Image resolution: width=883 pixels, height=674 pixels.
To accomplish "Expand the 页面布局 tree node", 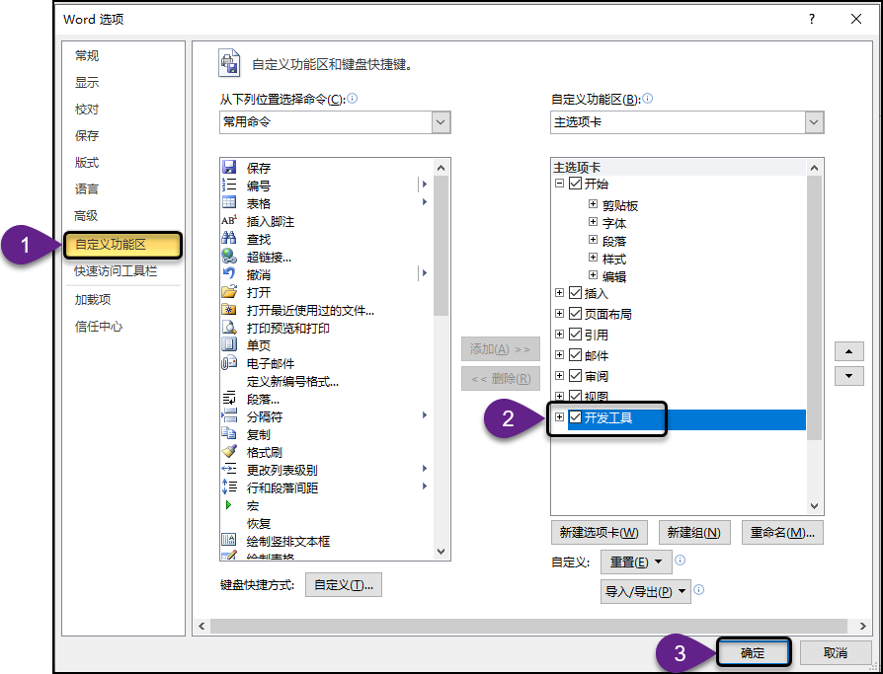I will [559, 314].
